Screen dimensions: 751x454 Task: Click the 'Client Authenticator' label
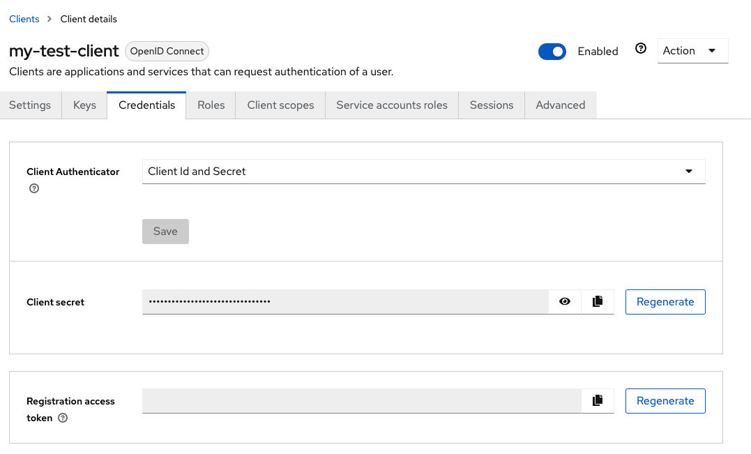pyautogui.click(x=73, y=172)
